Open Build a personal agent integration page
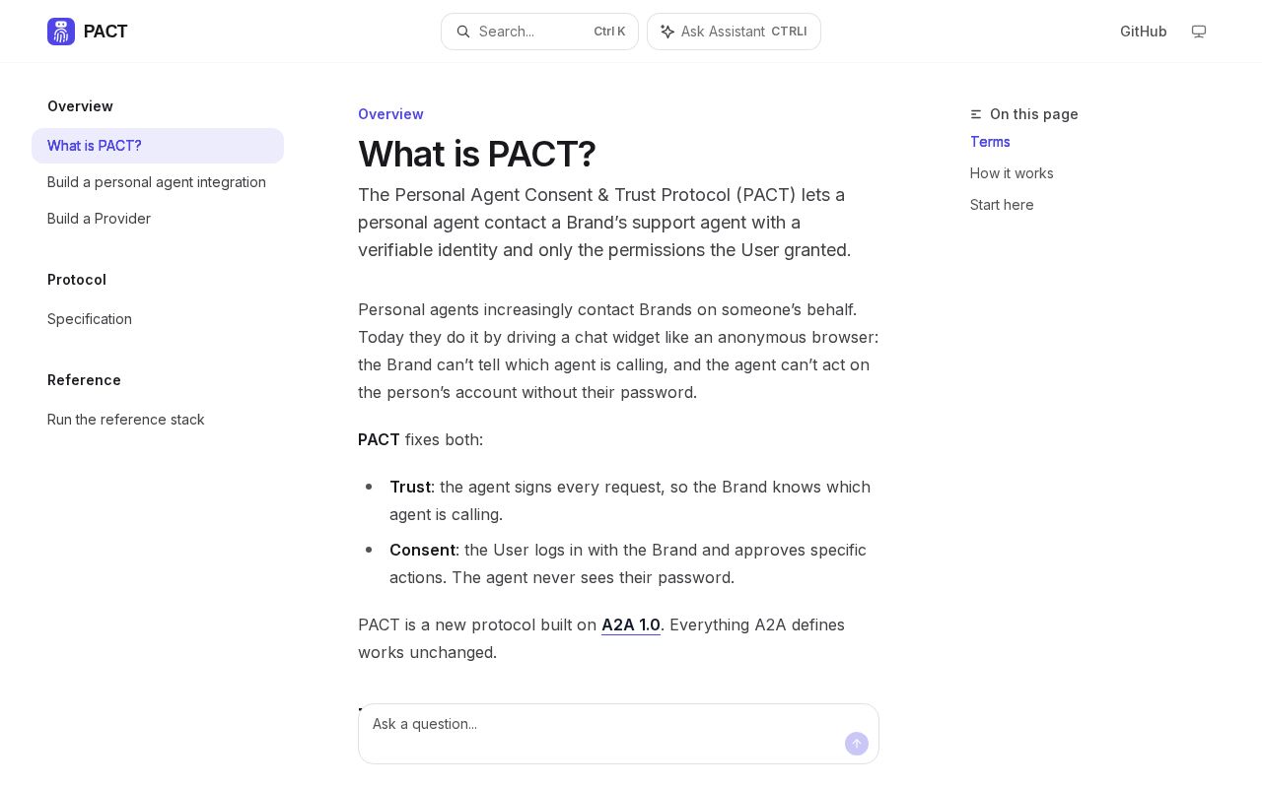The image size is (1262, 788). [x=158, y=182]
